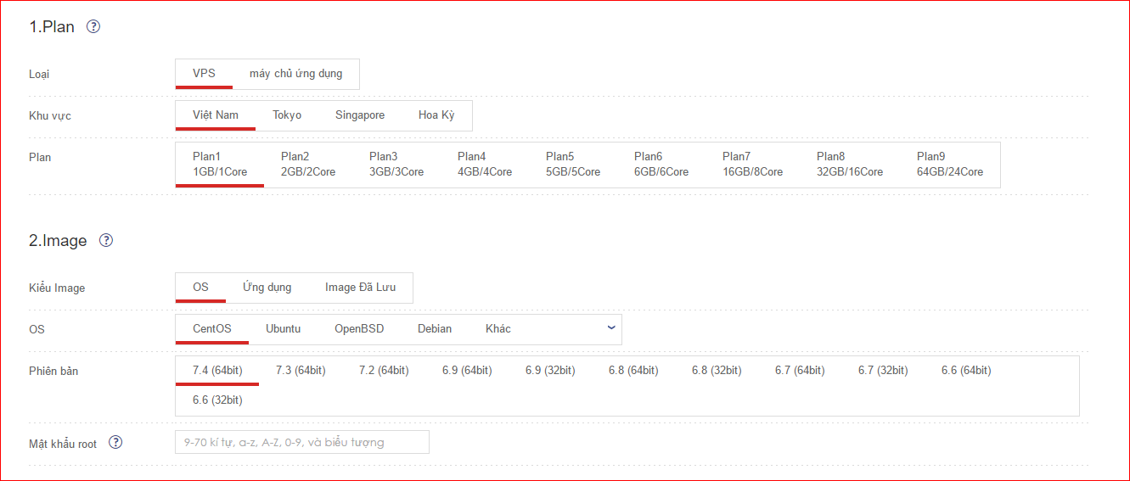1130x481 pixels.
Task: Switch image type to OS
Action: (x=200, y=288)
